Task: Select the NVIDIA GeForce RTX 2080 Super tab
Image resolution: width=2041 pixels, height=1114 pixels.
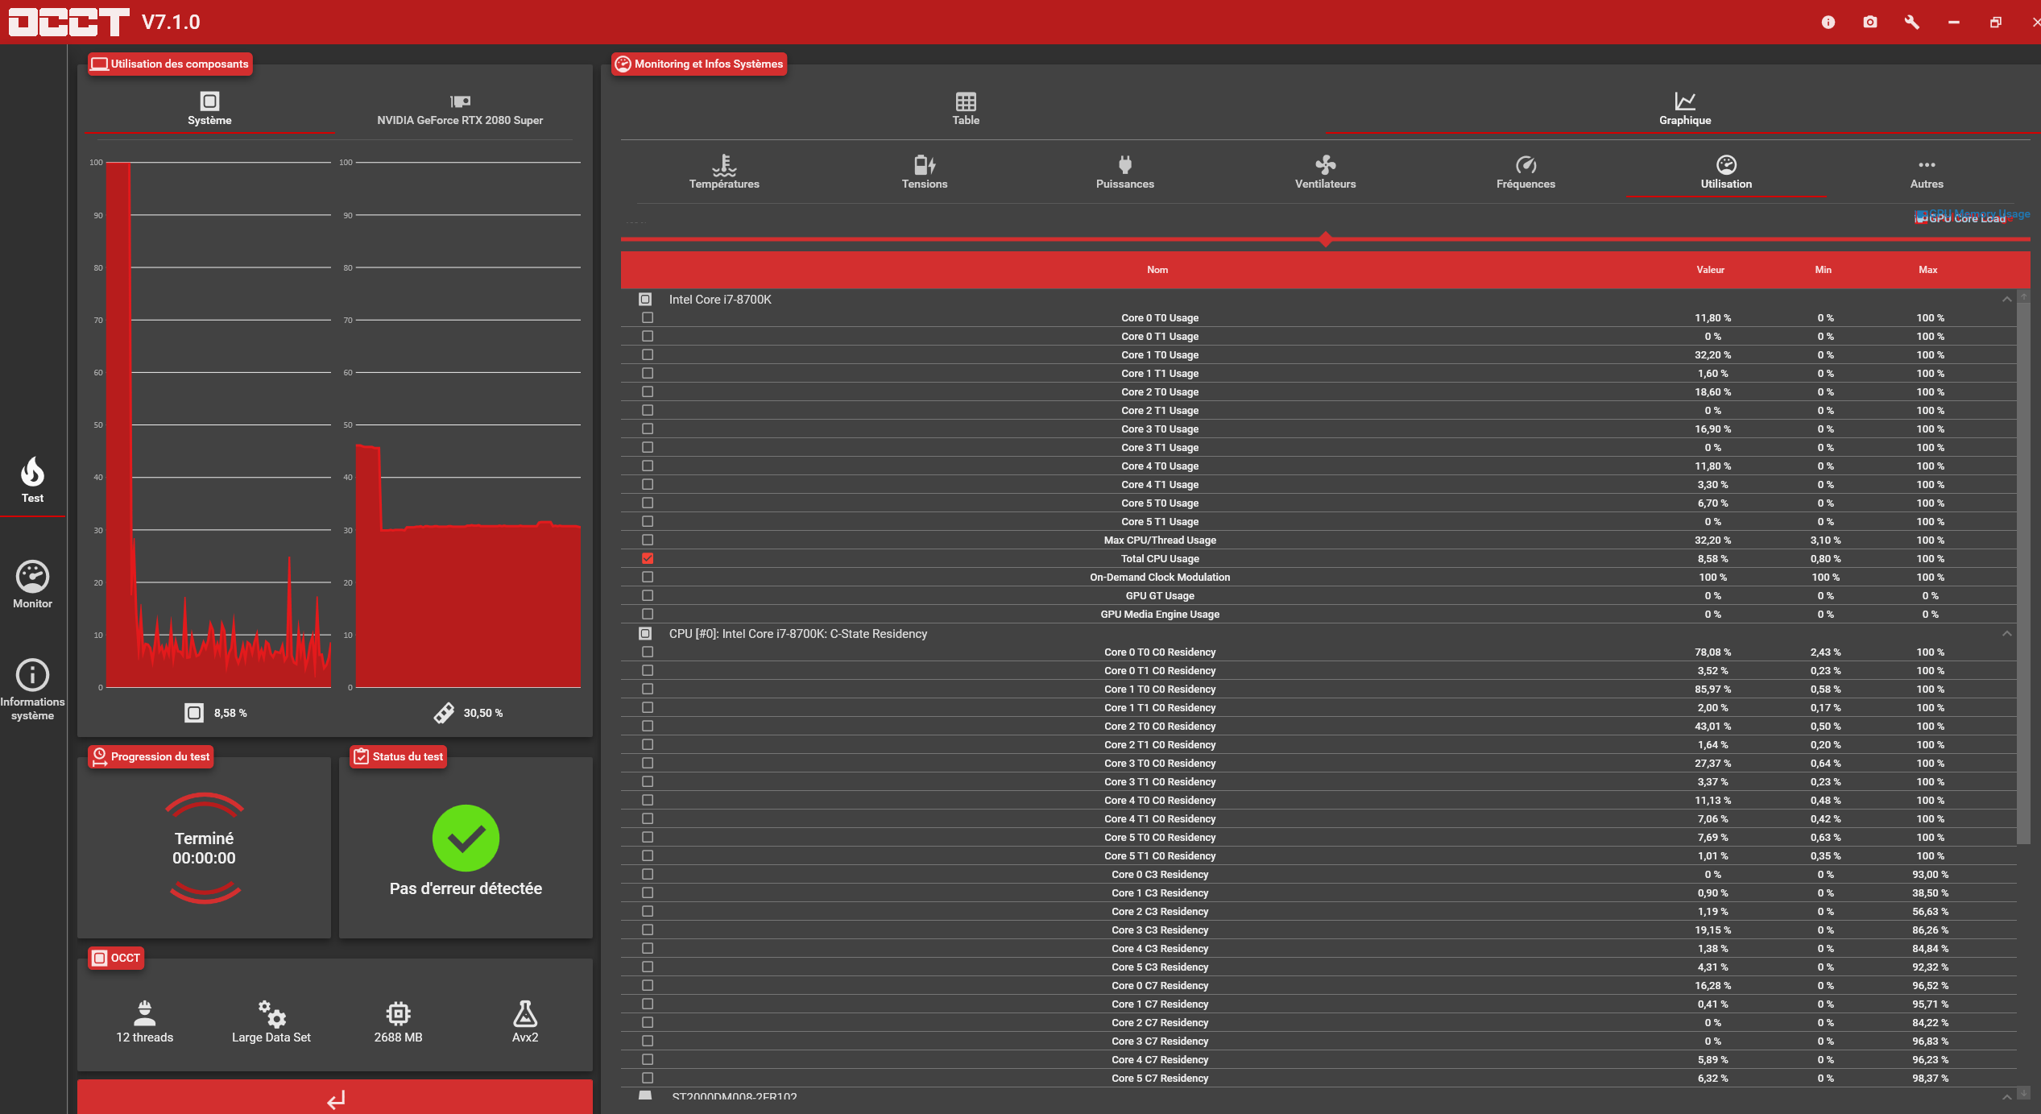Action: pyautogui.click(x=460, y=109)
